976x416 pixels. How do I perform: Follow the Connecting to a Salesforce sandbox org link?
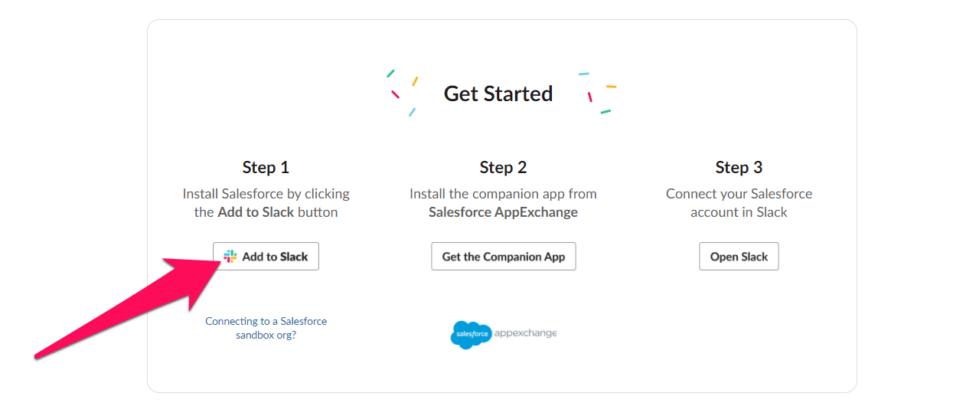pyautogui.click(x=266, y=328)
